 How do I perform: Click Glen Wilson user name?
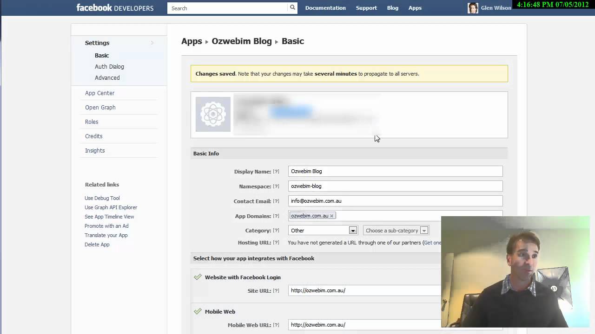click(496, 8)
